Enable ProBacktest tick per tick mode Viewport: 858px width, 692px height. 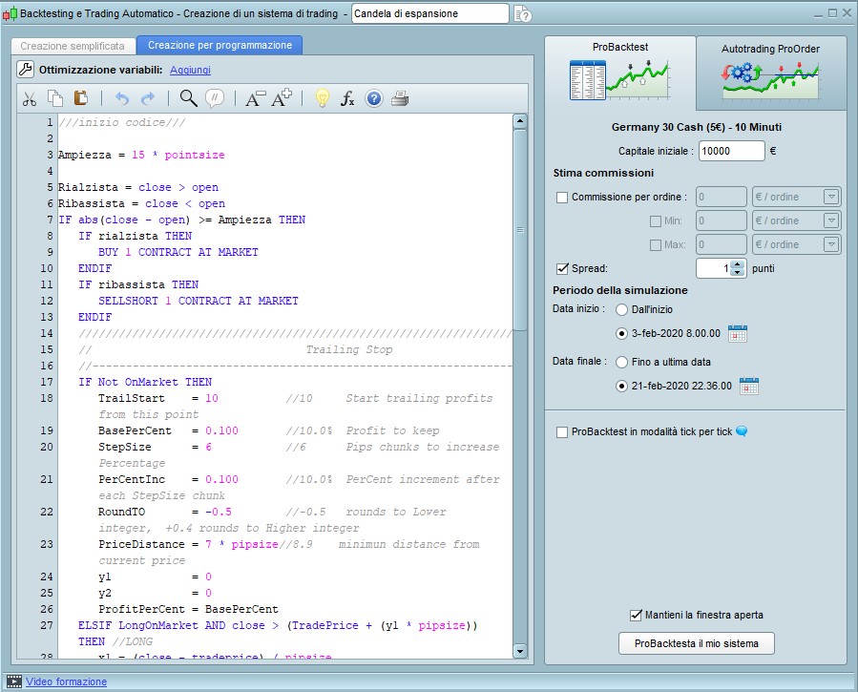point(562,432)
